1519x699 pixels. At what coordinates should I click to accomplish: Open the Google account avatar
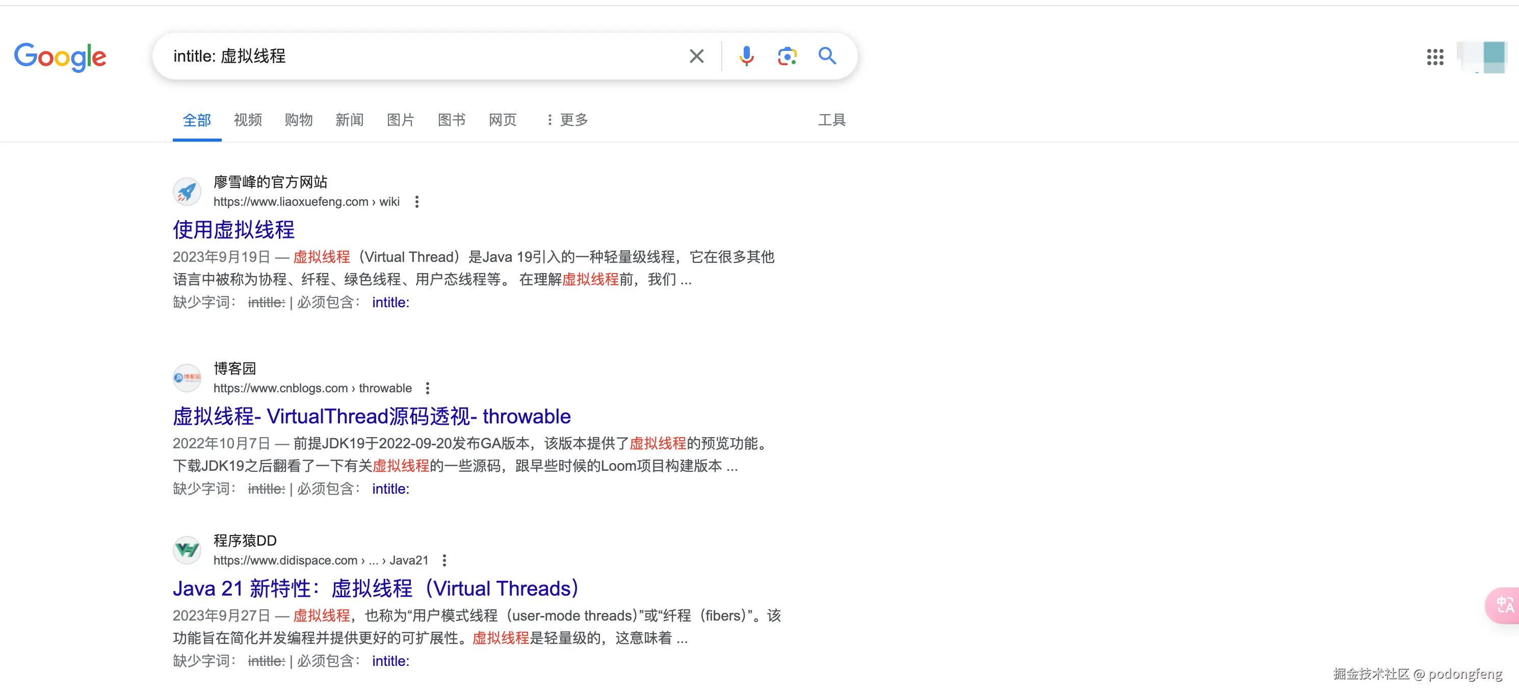pyautogui.click(x=1482, y=57)
